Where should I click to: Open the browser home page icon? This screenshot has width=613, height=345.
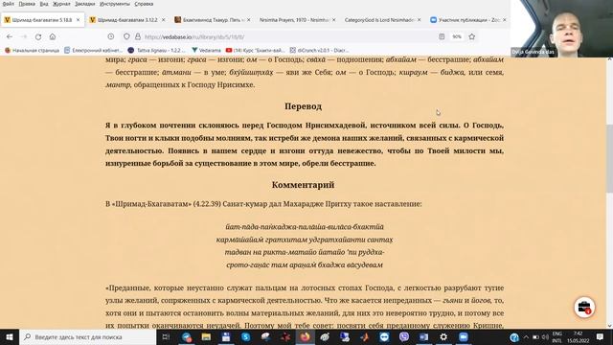[53, 36]
